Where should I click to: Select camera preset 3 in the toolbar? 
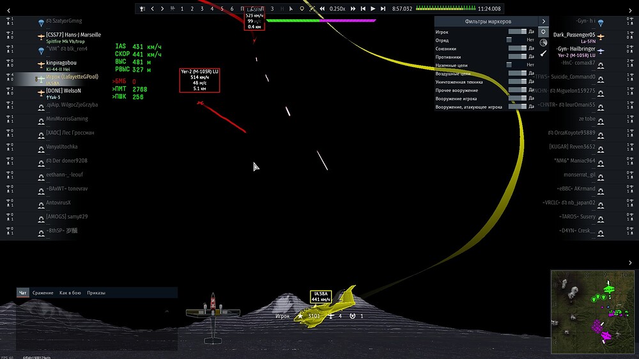202,8
